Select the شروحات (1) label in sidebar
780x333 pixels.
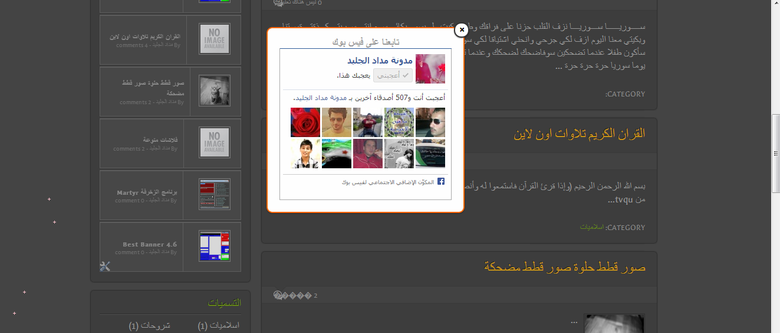(x=150, y=325)
